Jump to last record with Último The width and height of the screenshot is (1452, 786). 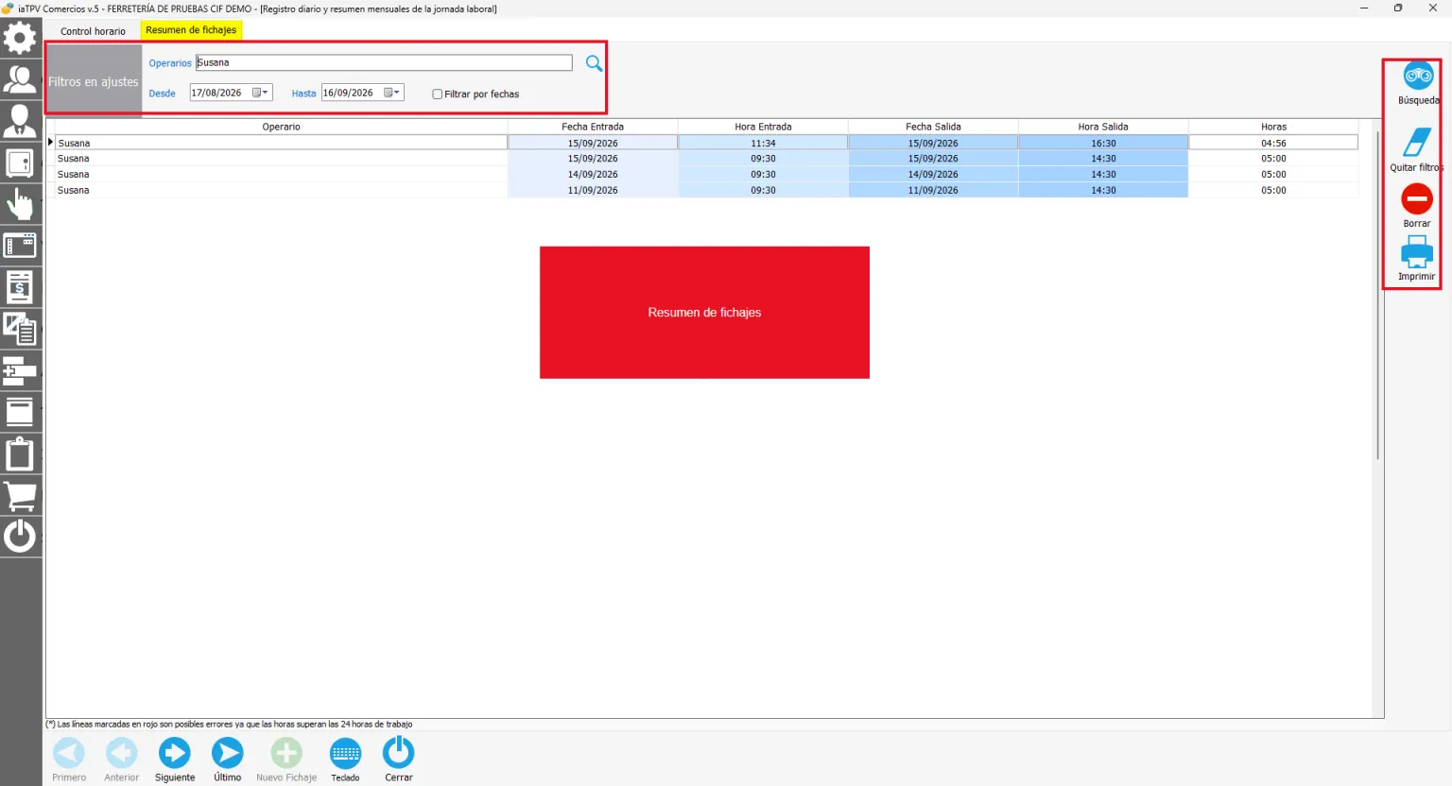[227, 760]
